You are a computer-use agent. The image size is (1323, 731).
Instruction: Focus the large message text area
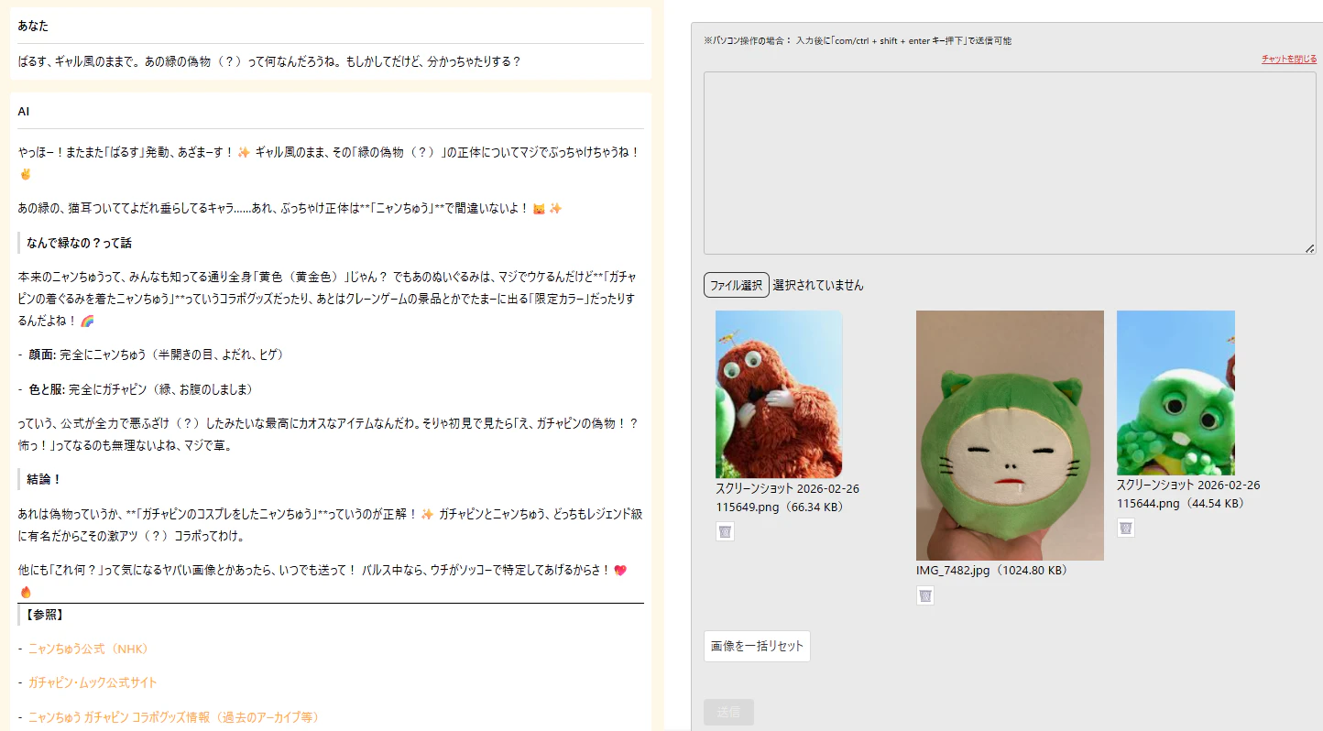point(1010,163)
